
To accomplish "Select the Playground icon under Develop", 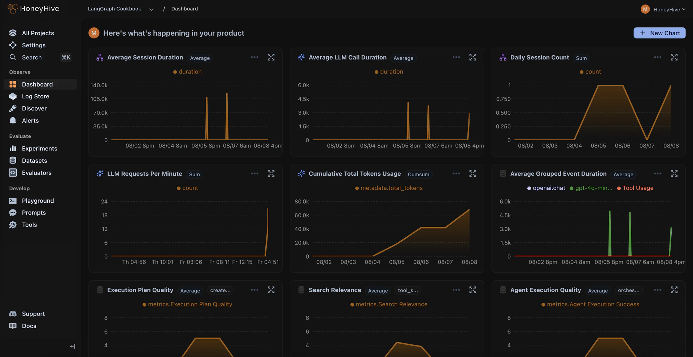I will tap(13, 200).
